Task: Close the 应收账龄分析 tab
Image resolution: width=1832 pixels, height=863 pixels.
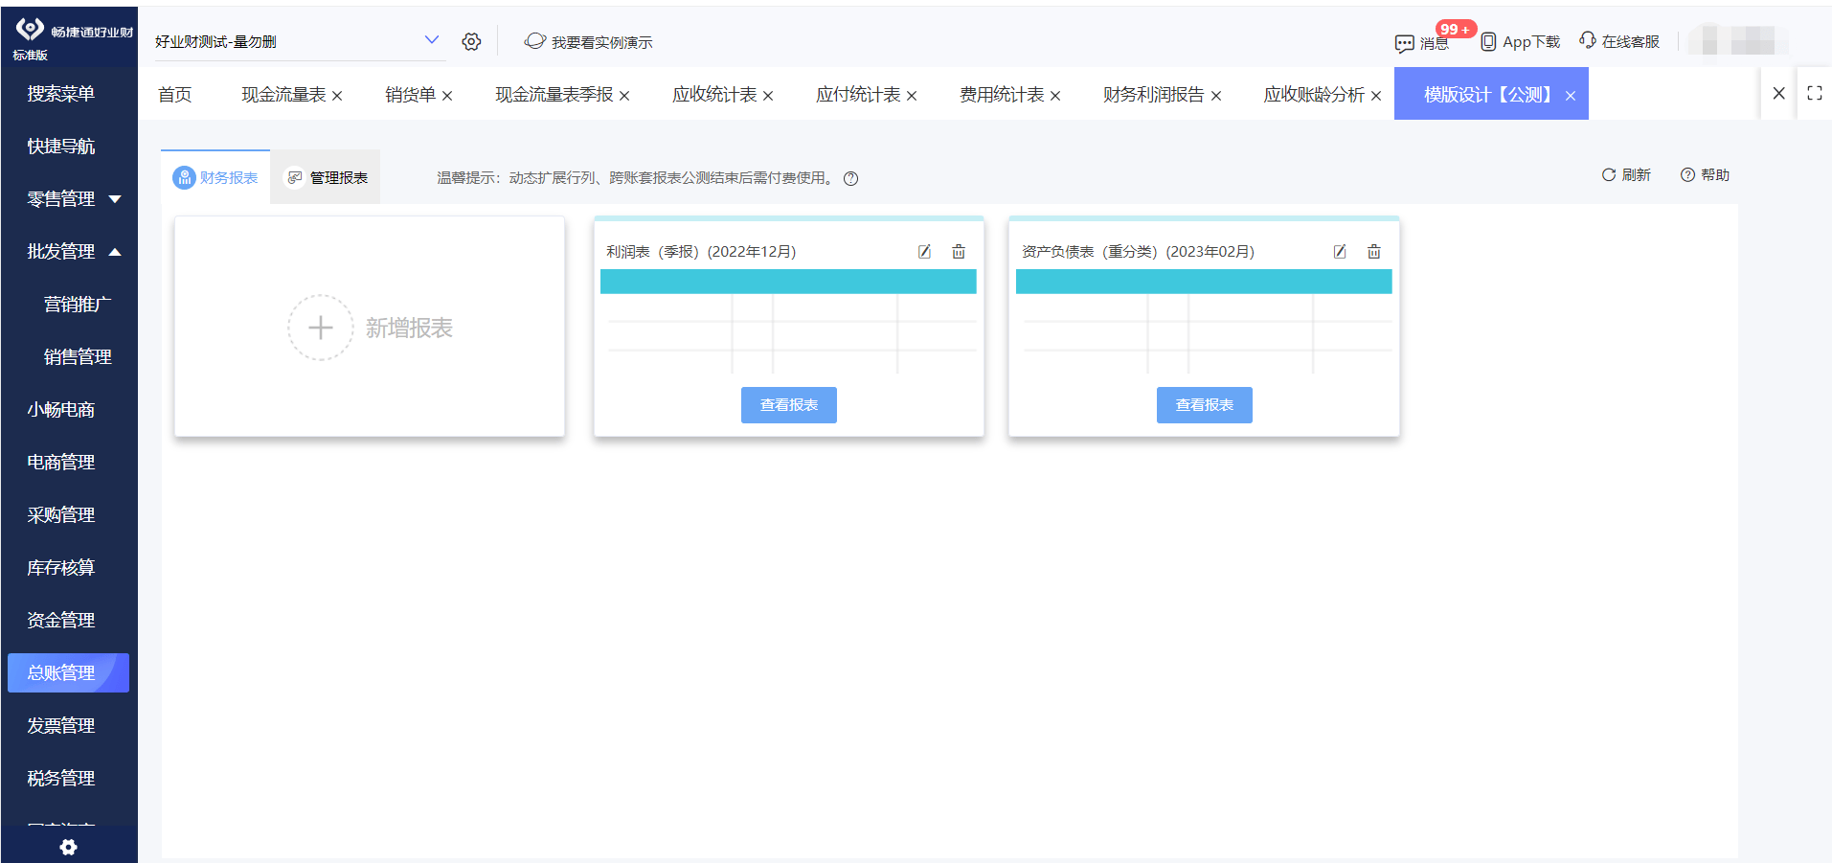Action: click(x=1376, y=95)
